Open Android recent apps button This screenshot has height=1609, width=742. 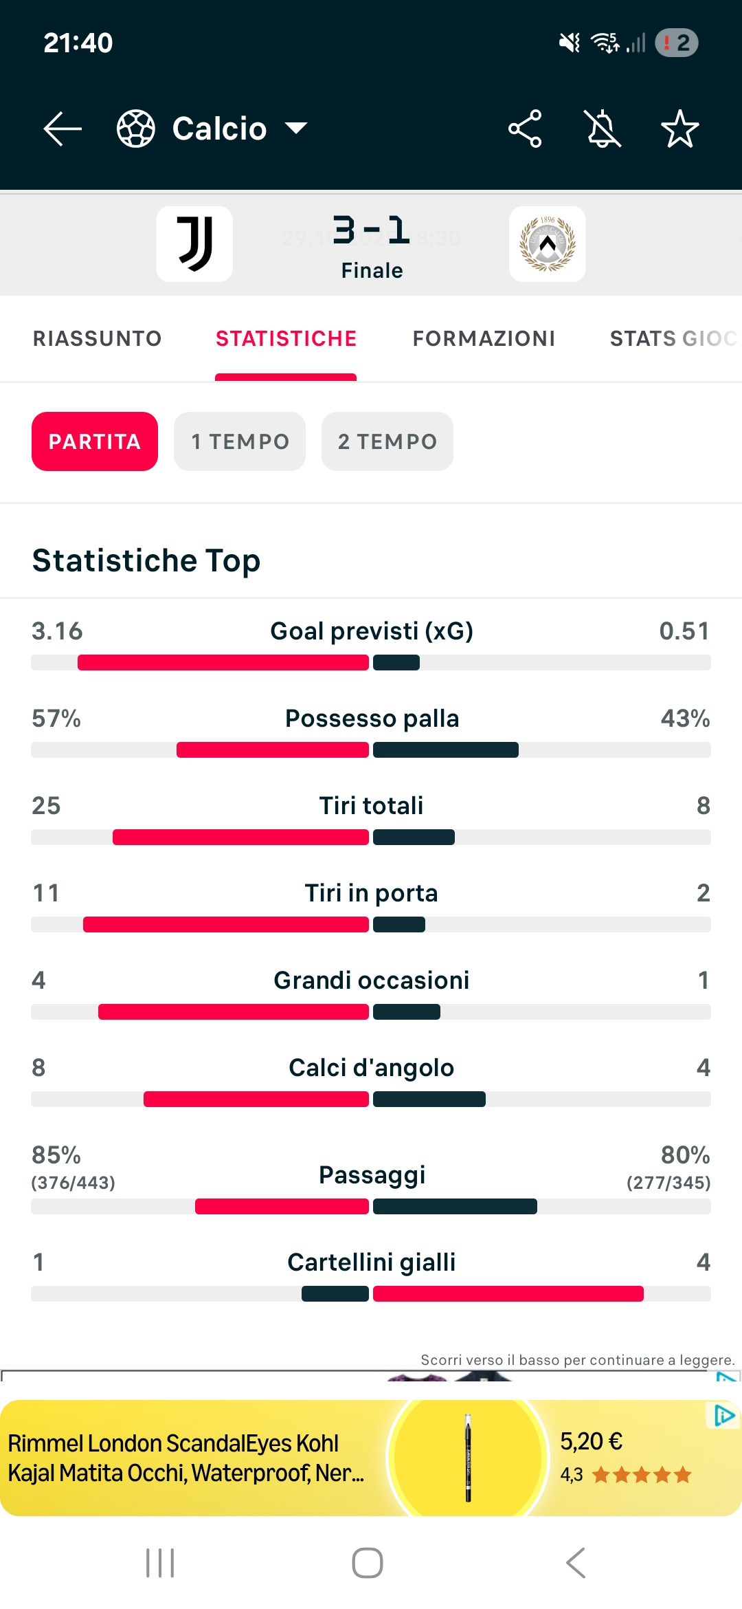(x=160, y=1563)
